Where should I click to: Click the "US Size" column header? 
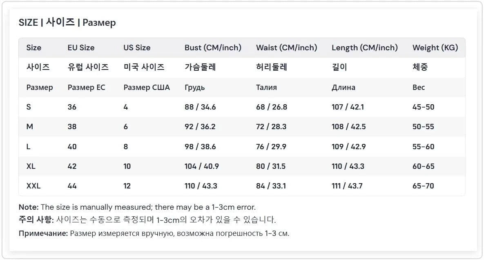coord(137,47)
